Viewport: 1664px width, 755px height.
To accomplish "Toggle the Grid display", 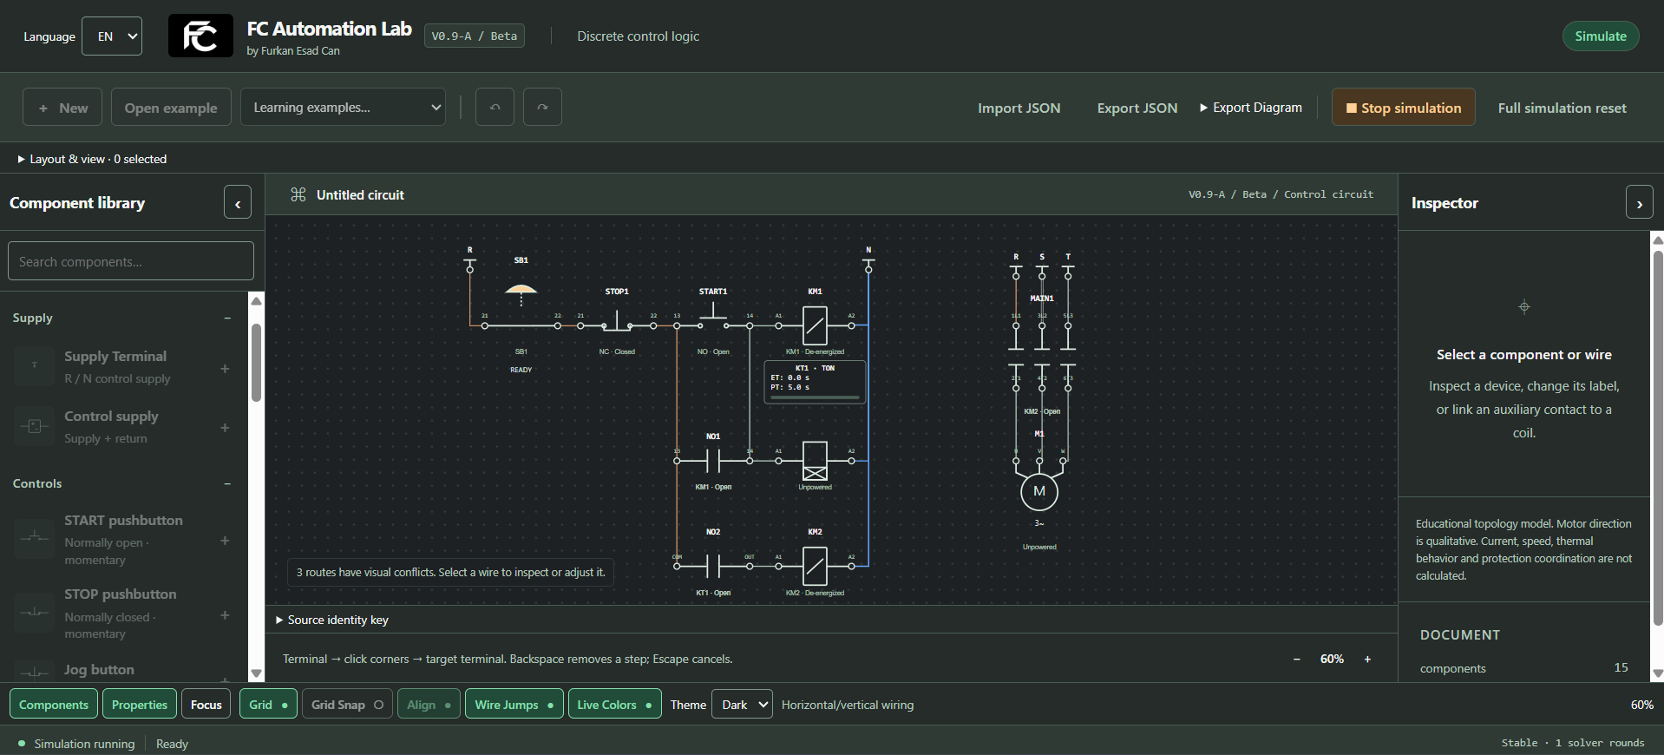I will click(268, 705).
